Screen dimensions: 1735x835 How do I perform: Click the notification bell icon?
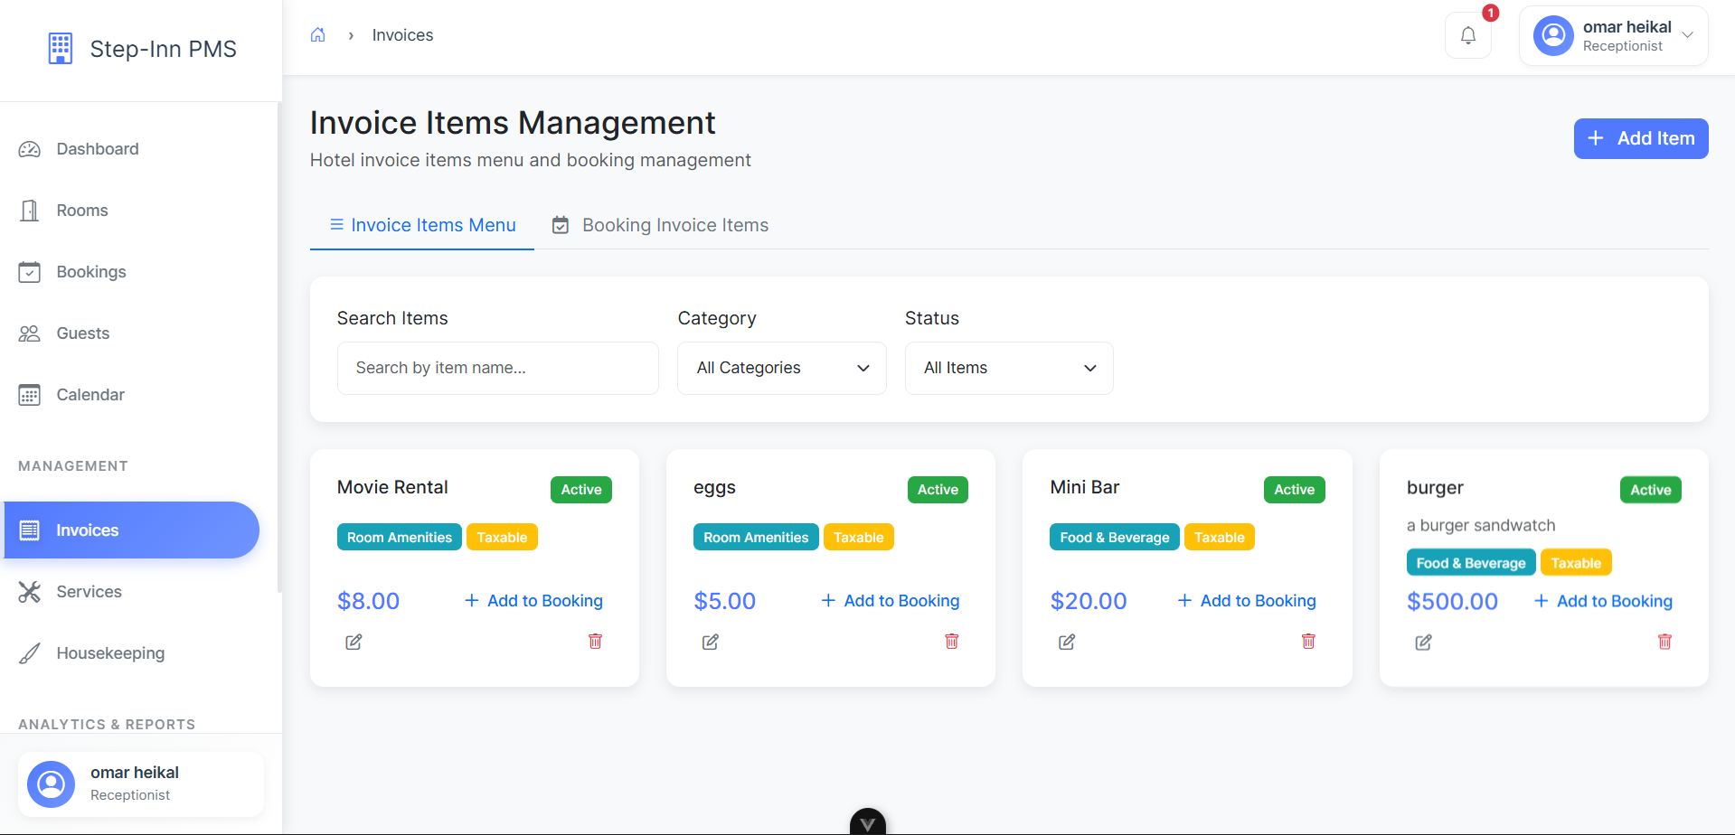click(x=1467, y=34)
